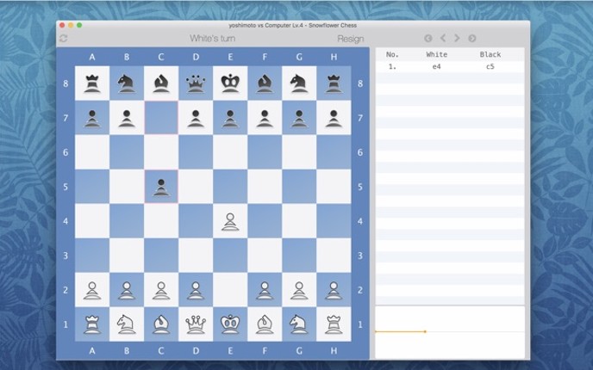Click the orange evaluation graph marker
Viewport: 593px width, 370px height.
point(425,331)
